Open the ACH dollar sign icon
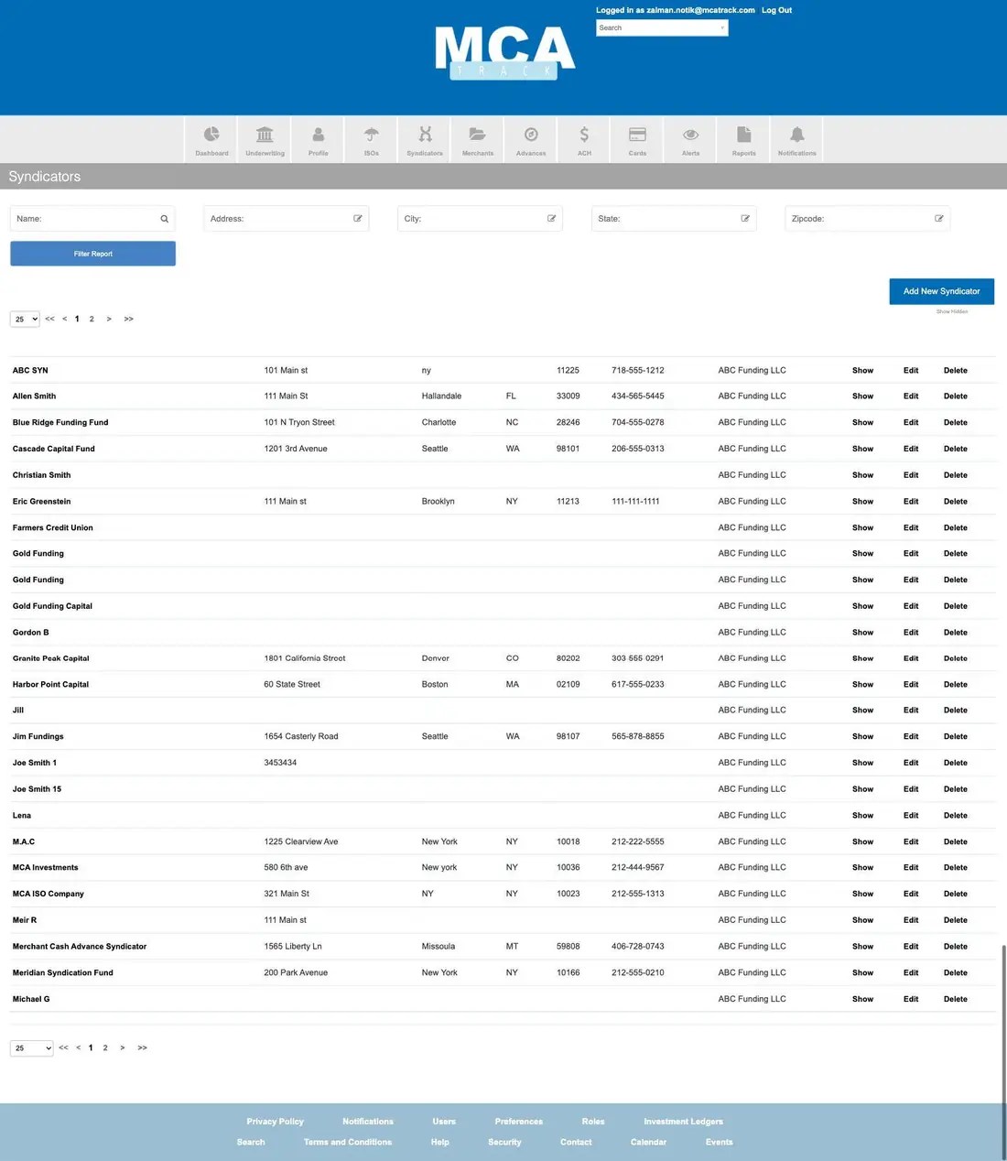1007x1161 pixels. tap(584, 135)
